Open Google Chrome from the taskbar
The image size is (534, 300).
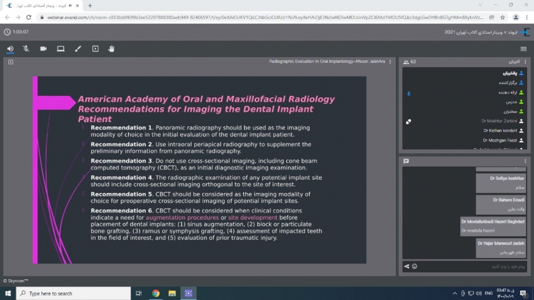(x=156, y=293)
